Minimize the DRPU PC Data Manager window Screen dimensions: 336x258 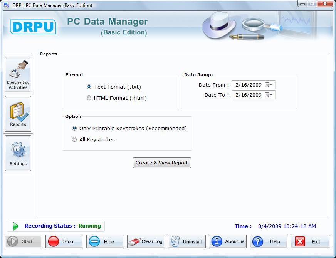[302, 3]
